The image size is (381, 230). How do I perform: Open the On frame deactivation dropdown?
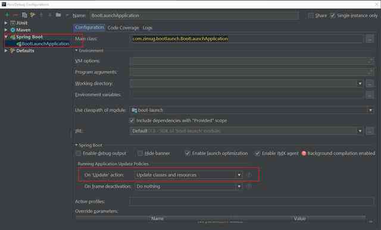click(239, 187)
